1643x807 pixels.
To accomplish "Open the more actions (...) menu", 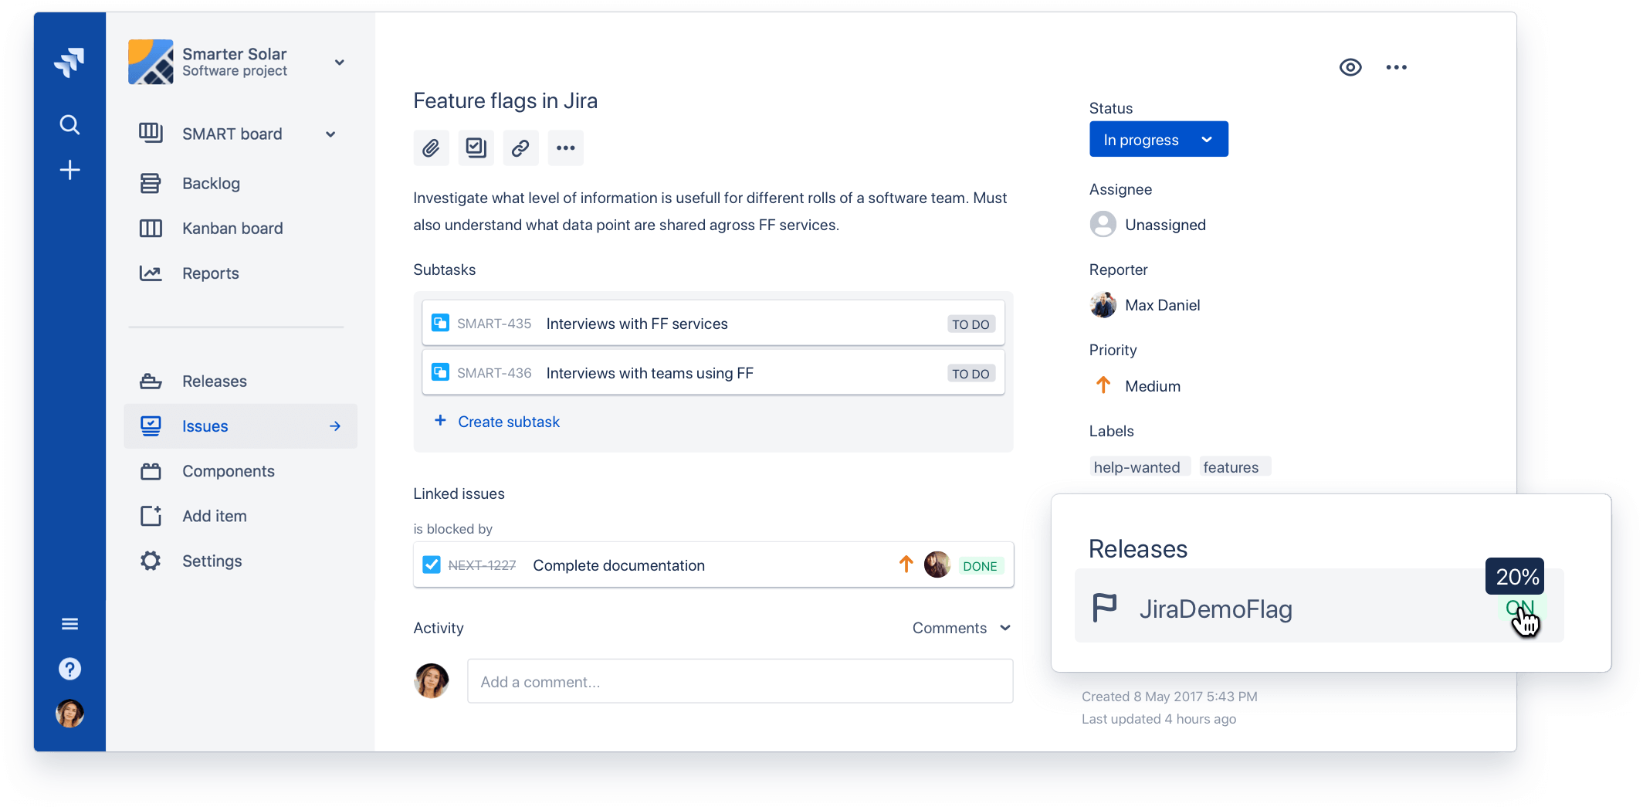I will coord(1397,67).
